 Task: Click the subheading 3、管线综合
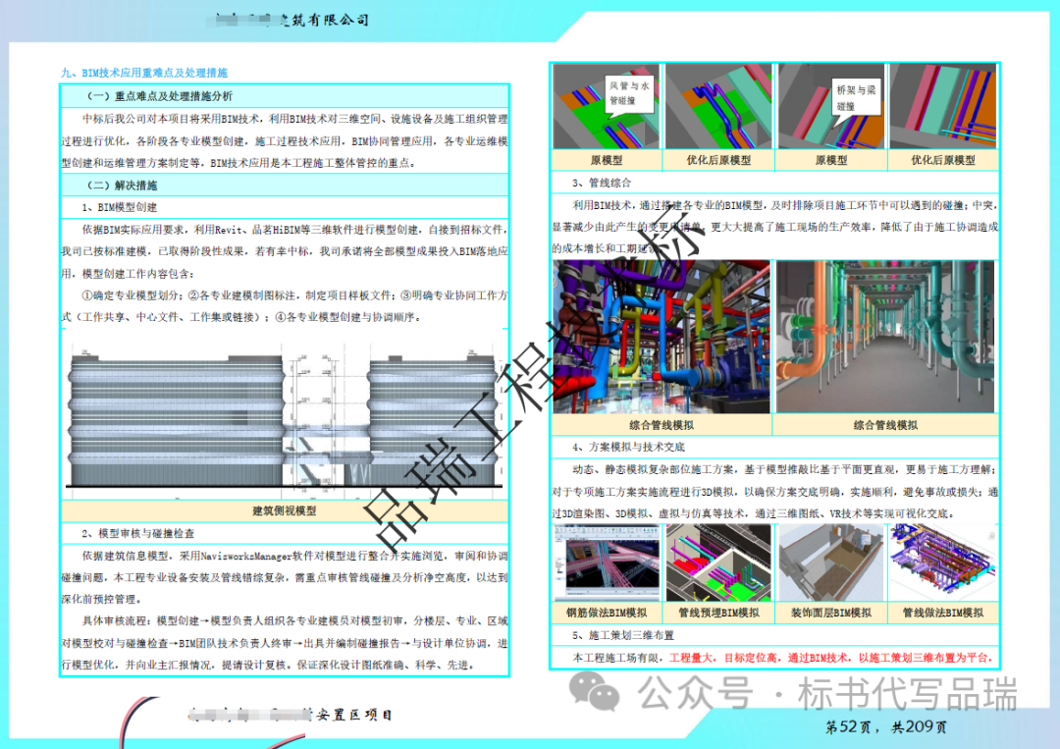click(x=602, y=183)
